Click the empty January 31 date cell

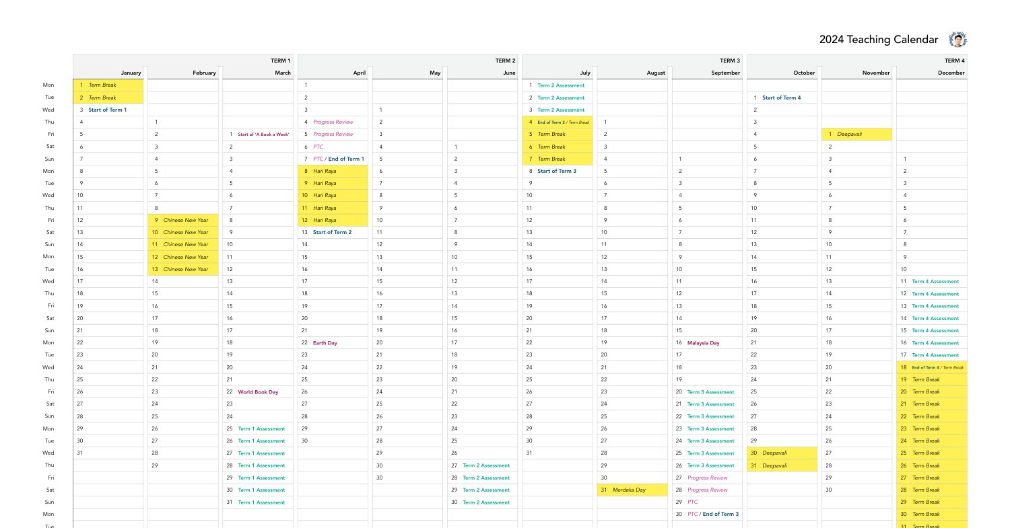coord(108,453)
